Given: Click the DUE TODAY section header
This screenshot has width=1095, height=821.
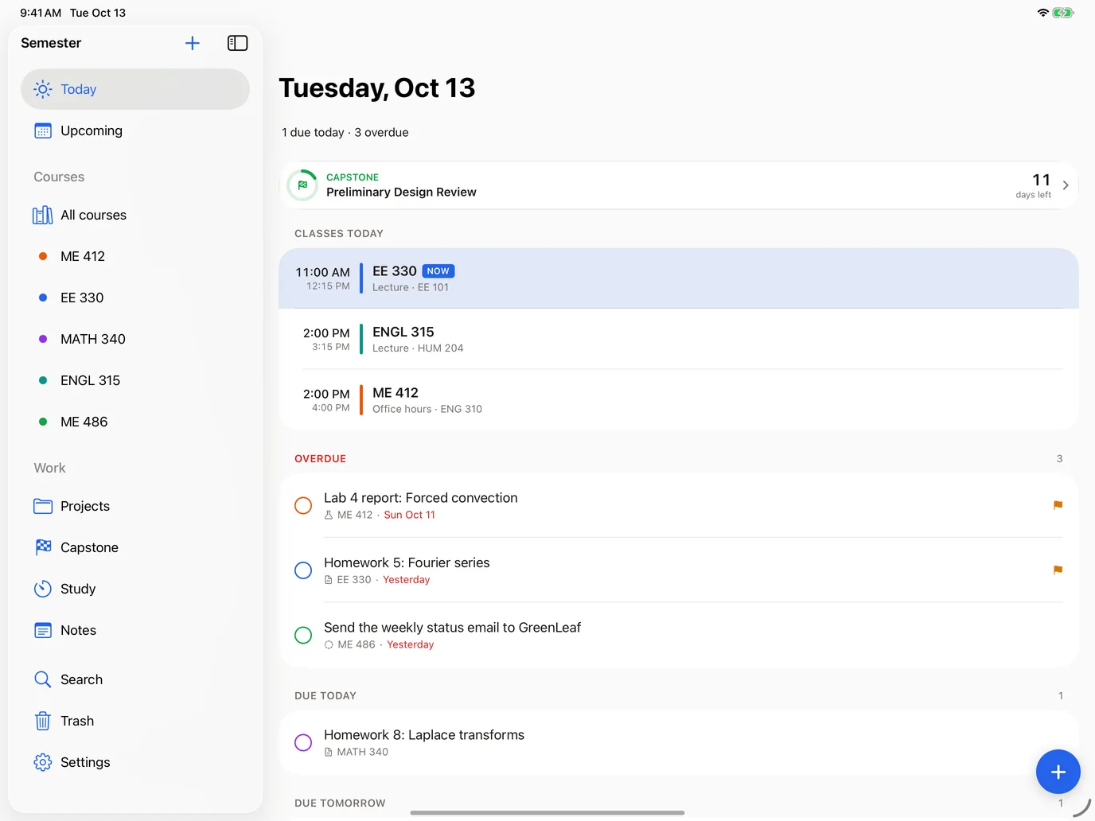Looking at the screenshot, I should coord(325,696).
